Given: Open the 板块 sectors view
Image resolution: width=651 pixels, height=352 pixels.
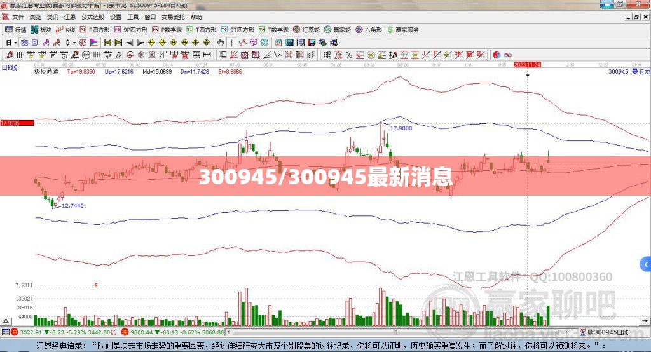Looking at the screenshot, I should click(x=41, y=29).
